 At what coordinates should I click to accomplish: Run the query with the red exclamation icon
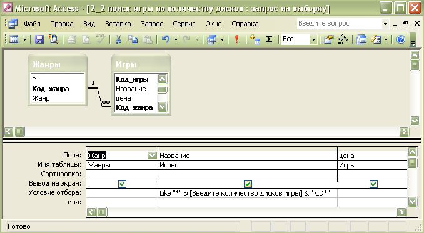(x=237, y=39)
